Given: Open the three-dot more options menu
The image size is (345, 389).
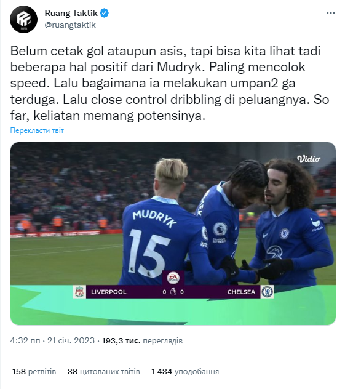Looking at the screenshot, I should coord(331,13).
